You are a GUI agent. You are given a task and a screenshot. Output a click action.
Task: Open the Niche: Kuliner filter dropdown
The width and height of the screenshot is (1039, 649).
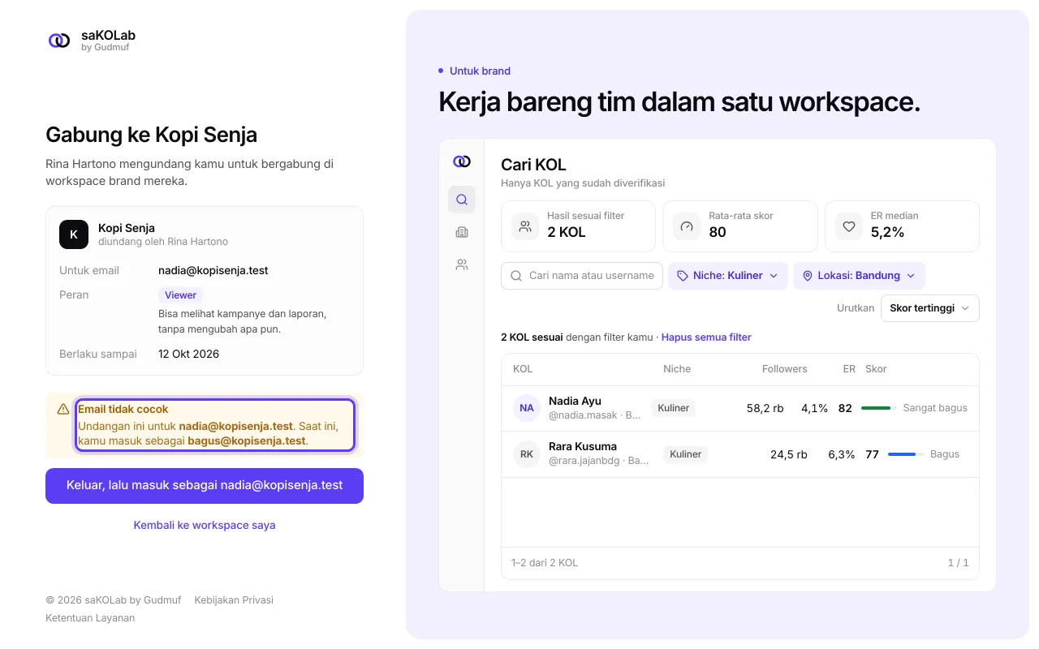click(728, 276)
